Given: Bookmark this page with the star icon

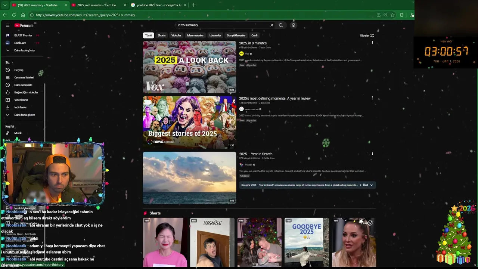Looking at the screenshot, I should click(392, 15).
